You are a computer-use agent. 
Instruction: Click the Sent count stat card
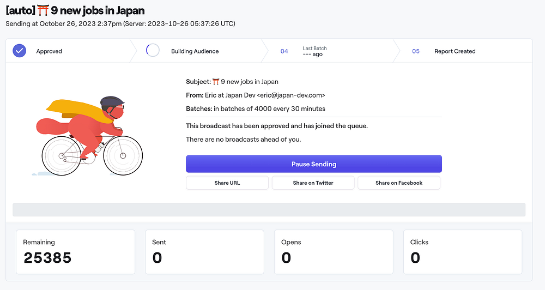(x=204, y=252)
